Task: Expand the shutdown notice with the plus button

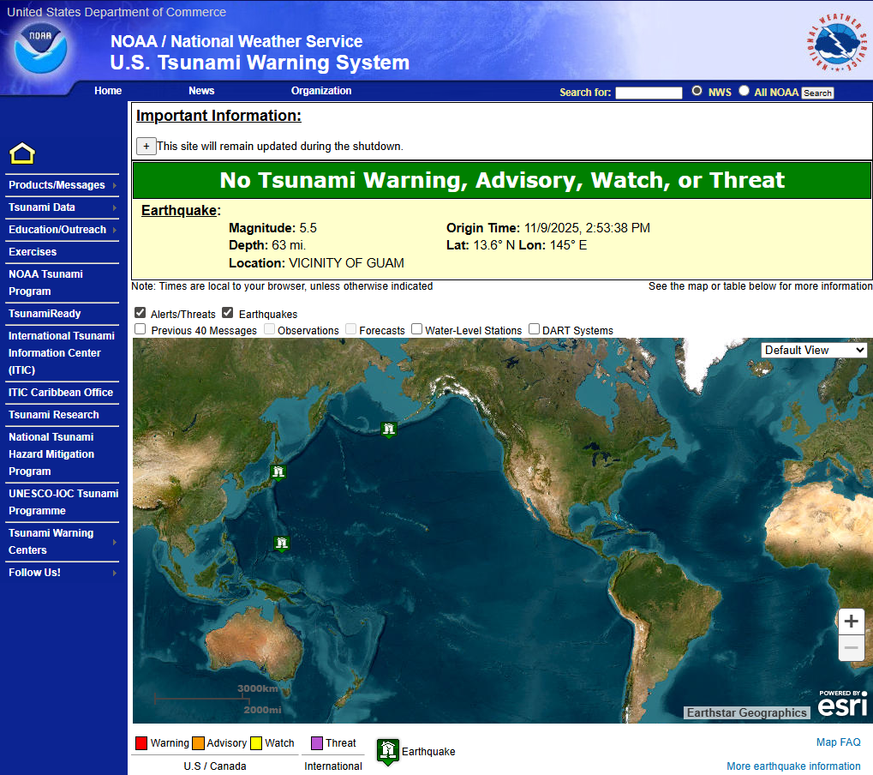Action: tap(146, 146)
